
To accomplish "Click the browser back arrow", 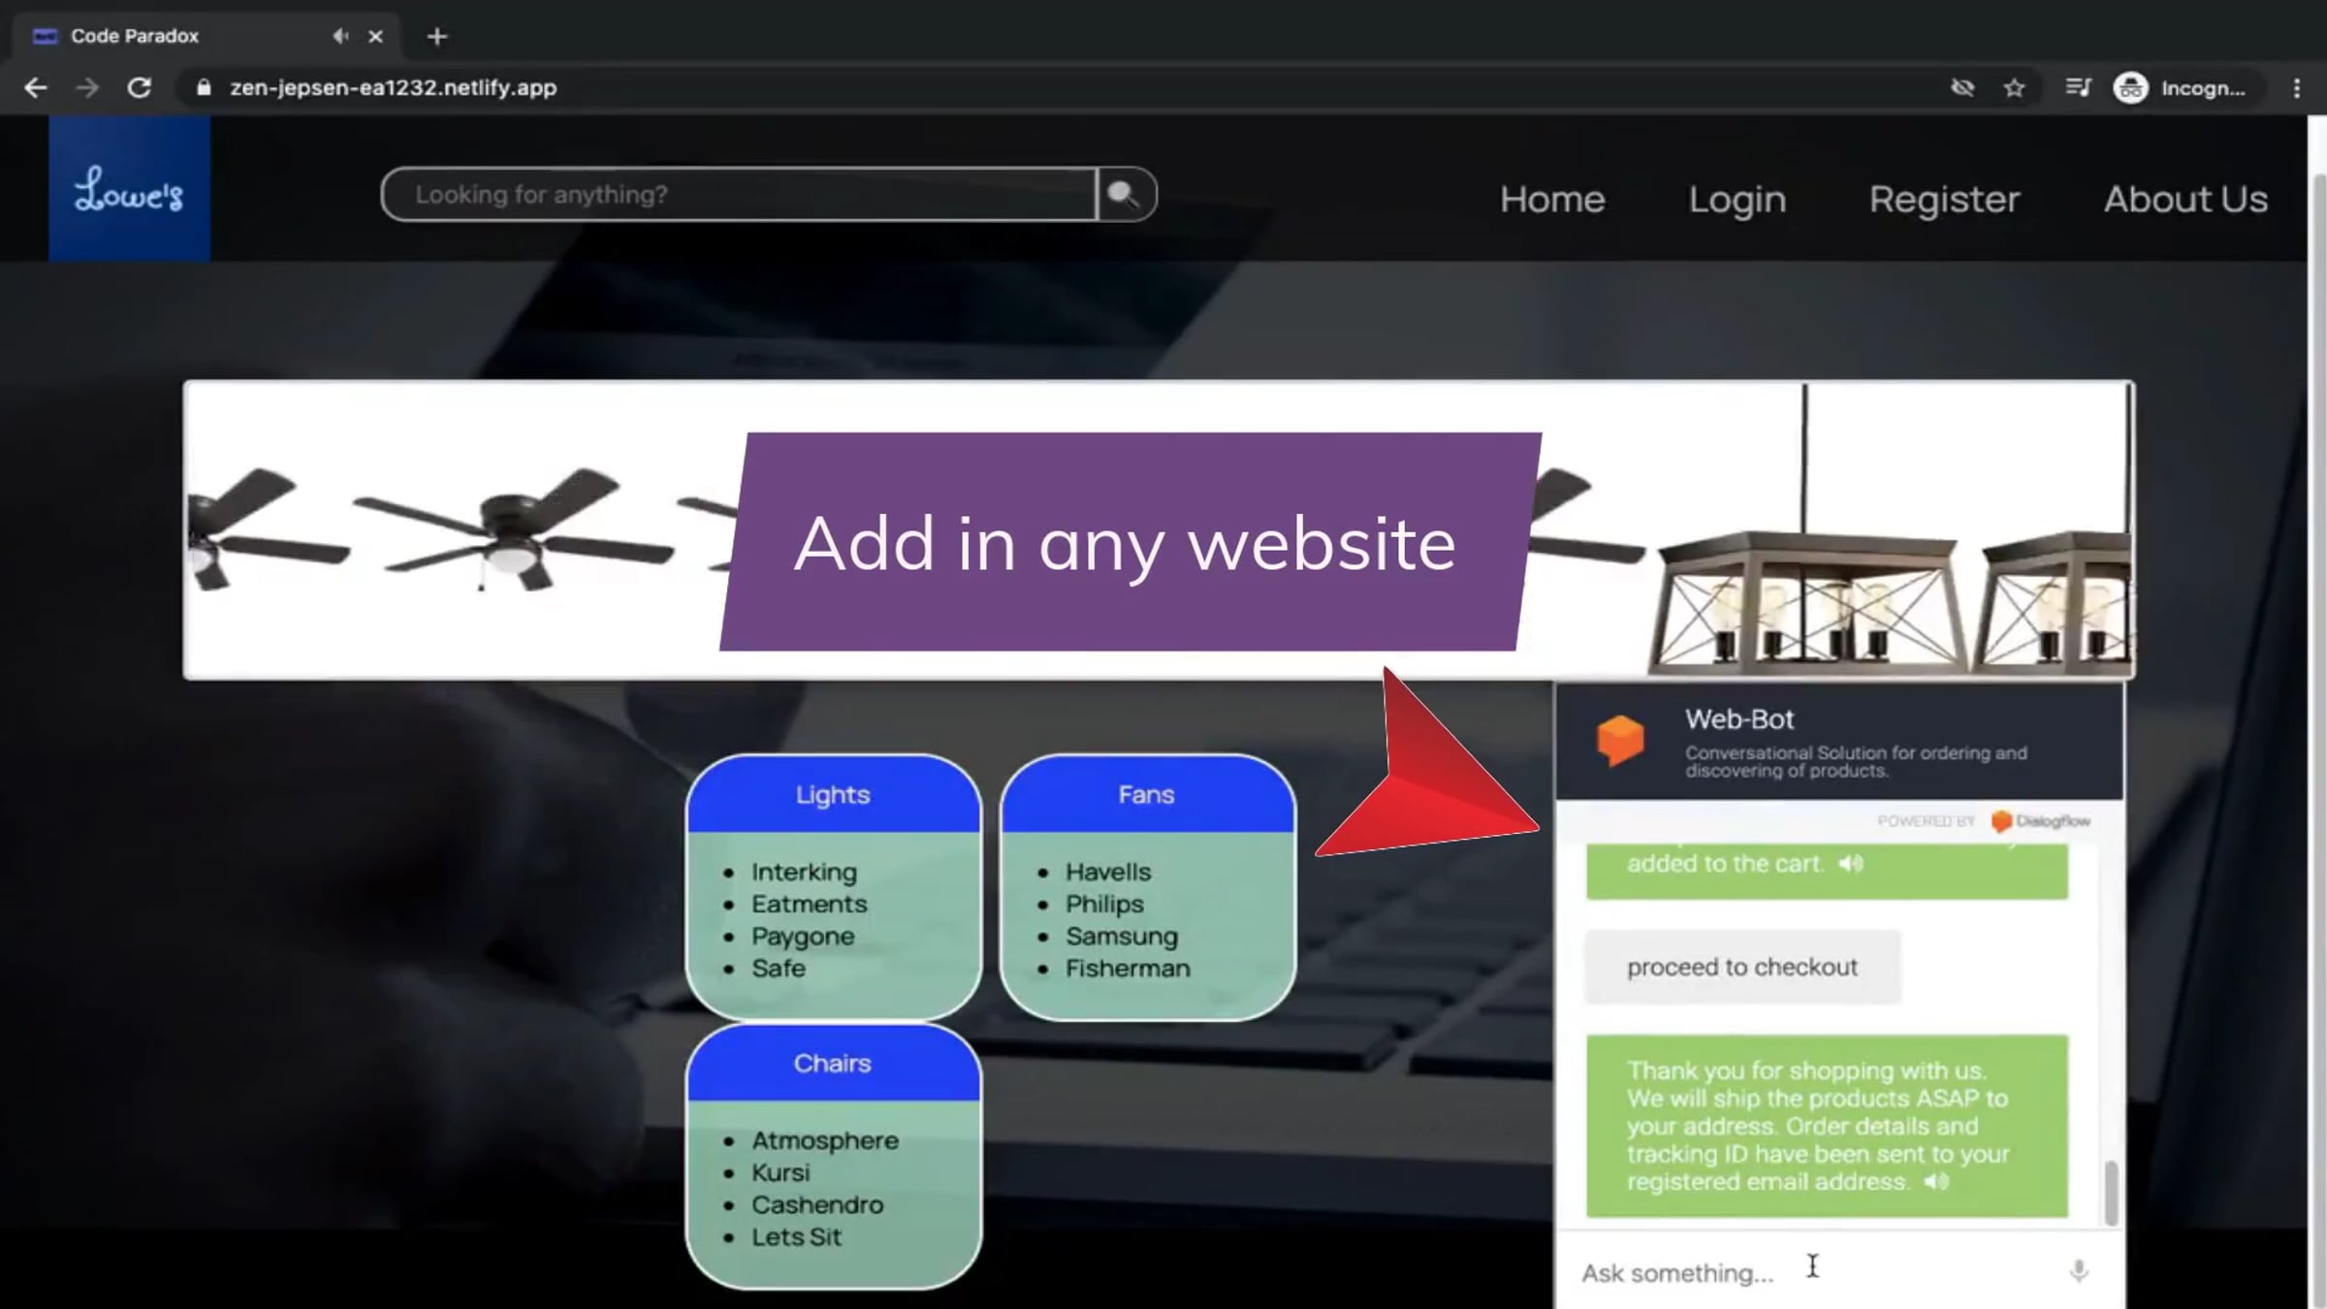I will click(36, 87).
